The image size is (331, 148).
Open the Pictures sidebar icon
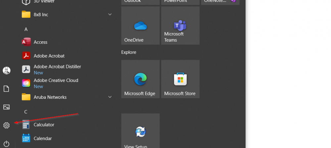tap(7, 107)
